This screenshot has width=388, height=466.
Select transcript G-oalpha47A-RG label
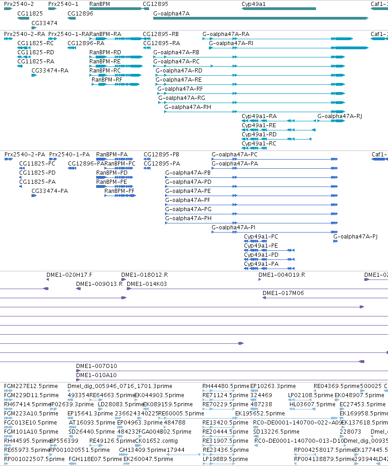[181, 98]
